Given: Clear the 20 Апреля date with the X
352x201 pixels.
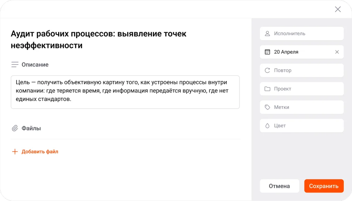Looking at the screenshot, I should (x=337, y=52).
